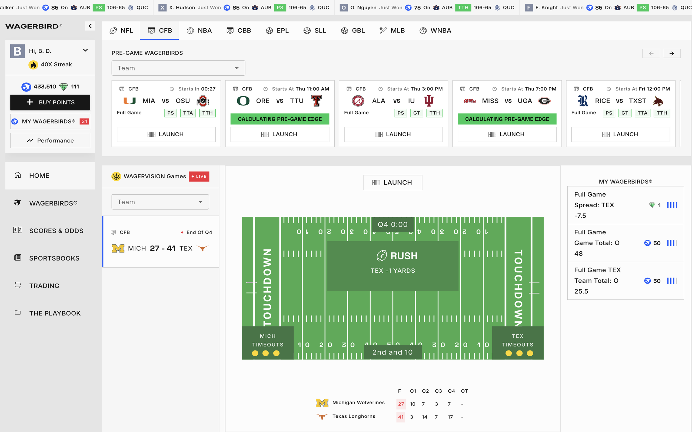Click the blue points balance icon

click(26, 87)
